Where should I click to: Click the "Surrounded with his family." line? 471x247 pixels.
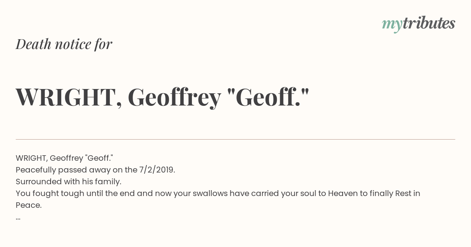[69, 182]
